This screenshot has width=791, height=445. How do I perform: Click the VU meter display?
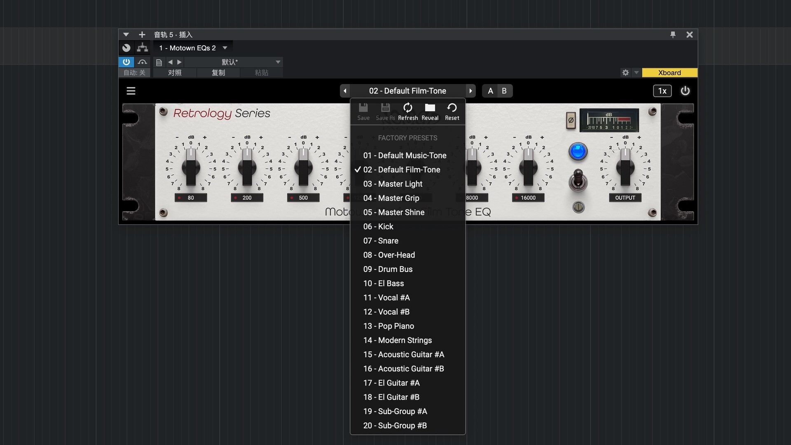point(609,120)
